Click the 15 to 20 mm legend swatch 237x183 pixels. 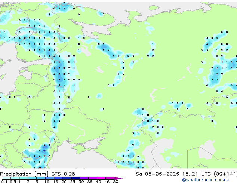click(x=58, y=178)
